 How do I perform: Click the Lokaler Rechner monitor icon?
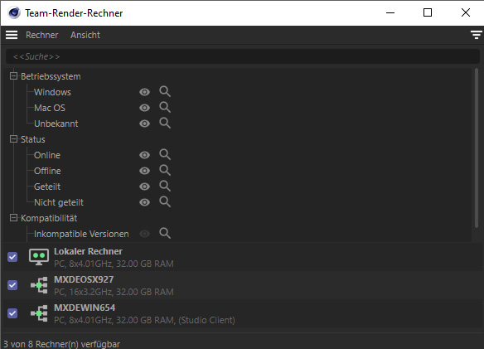click(x=39, y=257)
